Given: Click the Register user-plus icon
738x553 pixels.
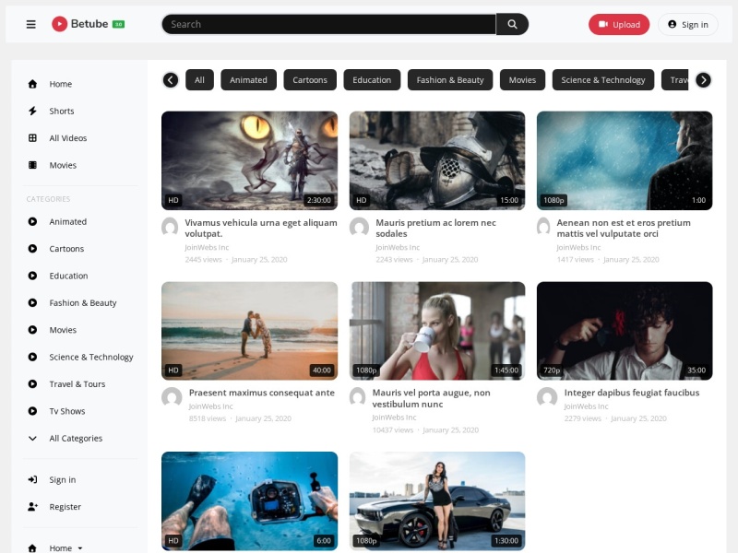Looking at the screenshot, I should click(32, 506).
